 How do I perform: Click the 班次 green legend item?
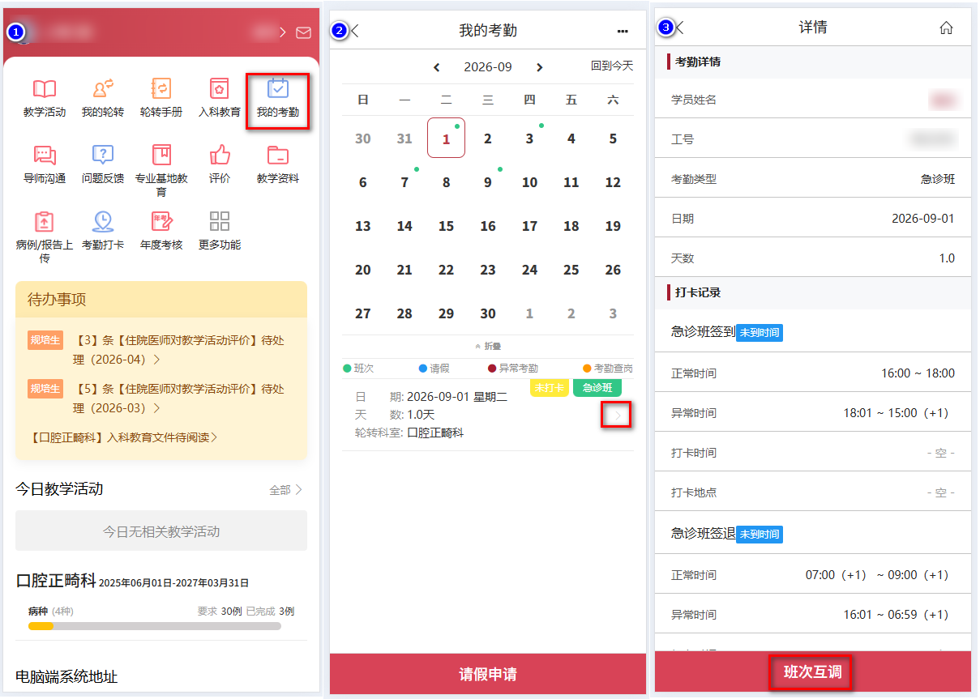click(x=358, y=369)
